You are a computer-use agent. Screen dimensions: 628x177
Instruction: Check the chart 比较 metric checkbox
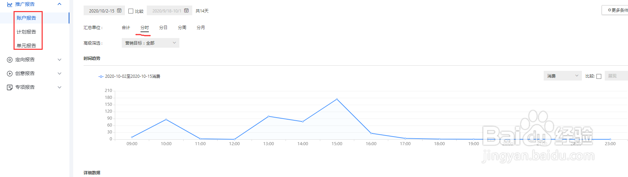(599, 76)
